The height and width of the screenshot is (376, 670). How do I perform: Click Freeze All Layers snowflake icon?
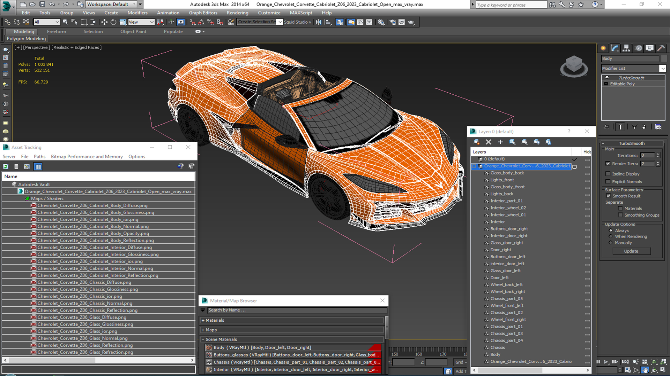pos(548,142)
